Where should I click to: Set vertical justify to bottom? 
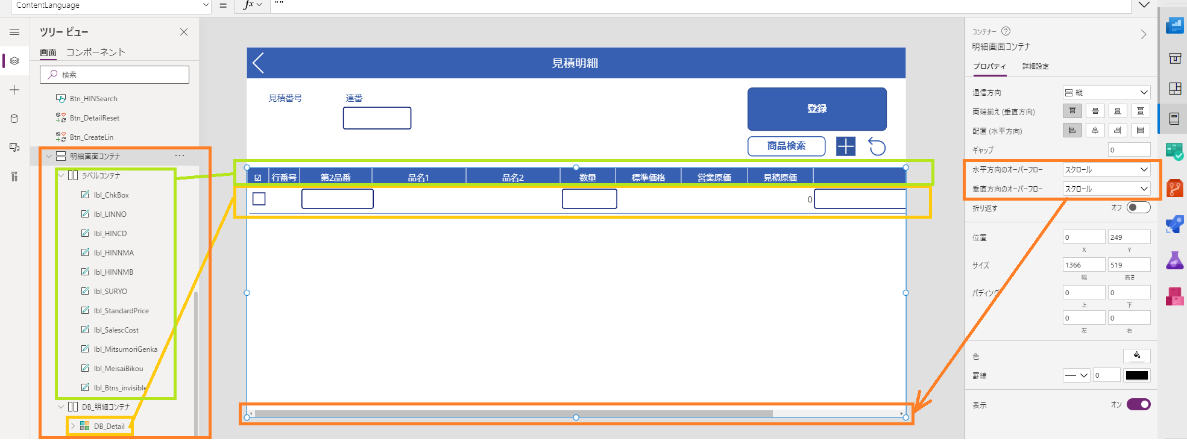1118,111
